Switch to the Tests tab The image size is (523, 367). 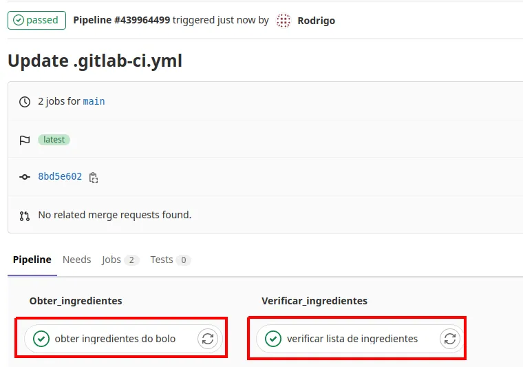click(171, 260)
